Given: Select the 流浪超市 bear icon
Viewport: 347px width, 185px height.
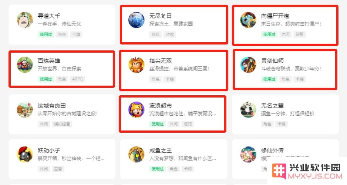Looking at the screenshot, I should click(136, 110).
